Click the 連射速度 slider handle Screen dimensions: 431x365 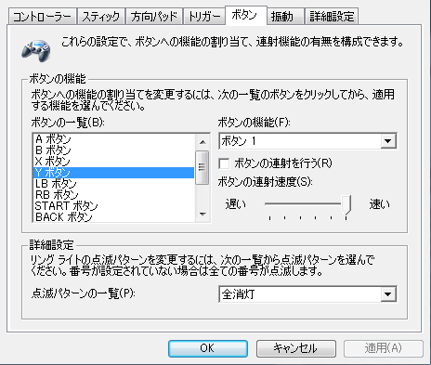pos(346,204)
